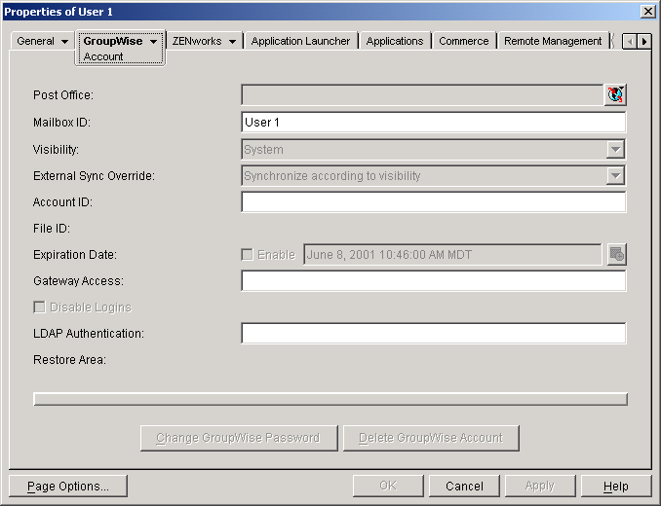
Task: Click the expiration date text field
Action: coord(452,255)
